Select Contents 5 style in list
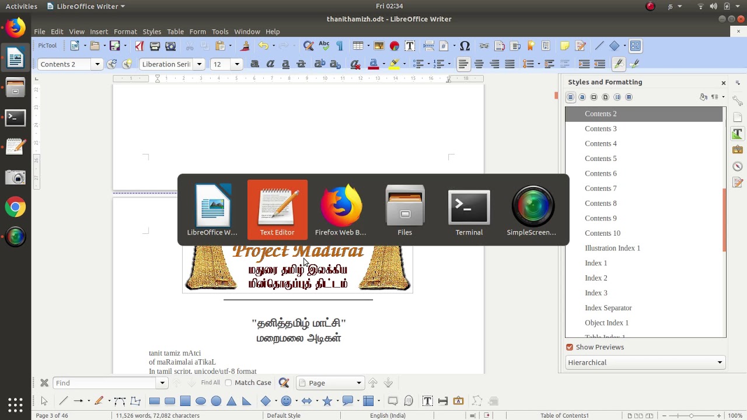Image resolution: width=747 pixels, height=420 pixels. pyautogui.click(x=601, y=159)
